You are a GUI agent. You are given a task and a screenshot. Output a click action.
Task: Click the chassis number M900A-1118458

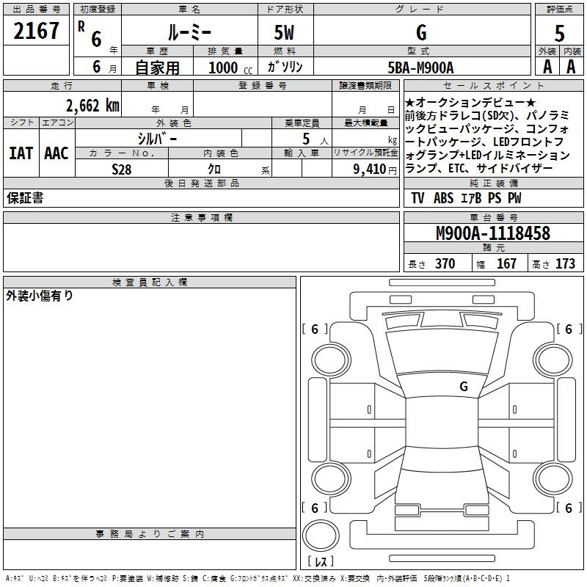pos(493,233)
